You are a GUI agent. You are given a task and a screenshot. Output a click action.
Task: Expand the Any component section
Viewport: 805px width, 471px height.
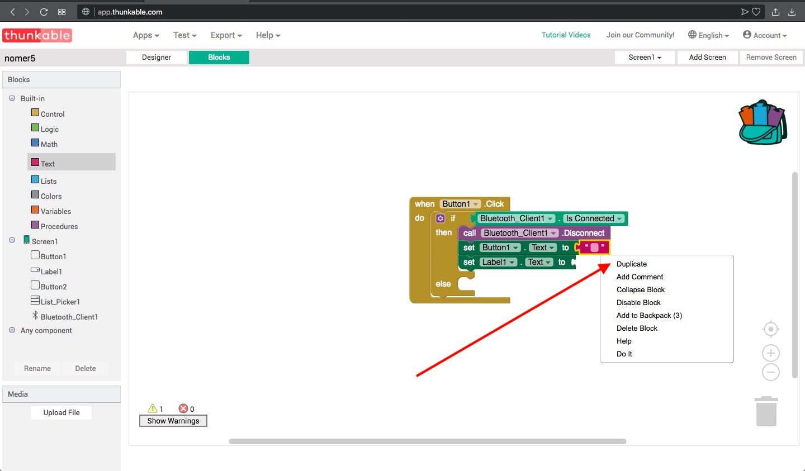[12, 330]
